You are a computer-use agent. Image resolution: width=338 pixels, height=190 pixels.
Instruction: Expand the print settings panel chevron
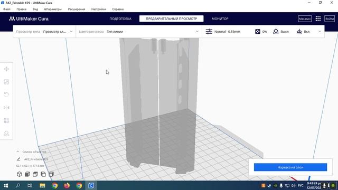(x=320, y=32)
